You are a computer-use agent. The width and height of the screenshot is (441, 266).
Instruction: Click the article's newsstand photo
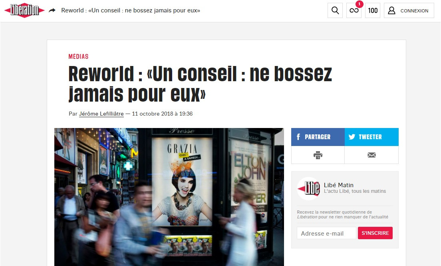pyautogui.click(x=169, y=197)
